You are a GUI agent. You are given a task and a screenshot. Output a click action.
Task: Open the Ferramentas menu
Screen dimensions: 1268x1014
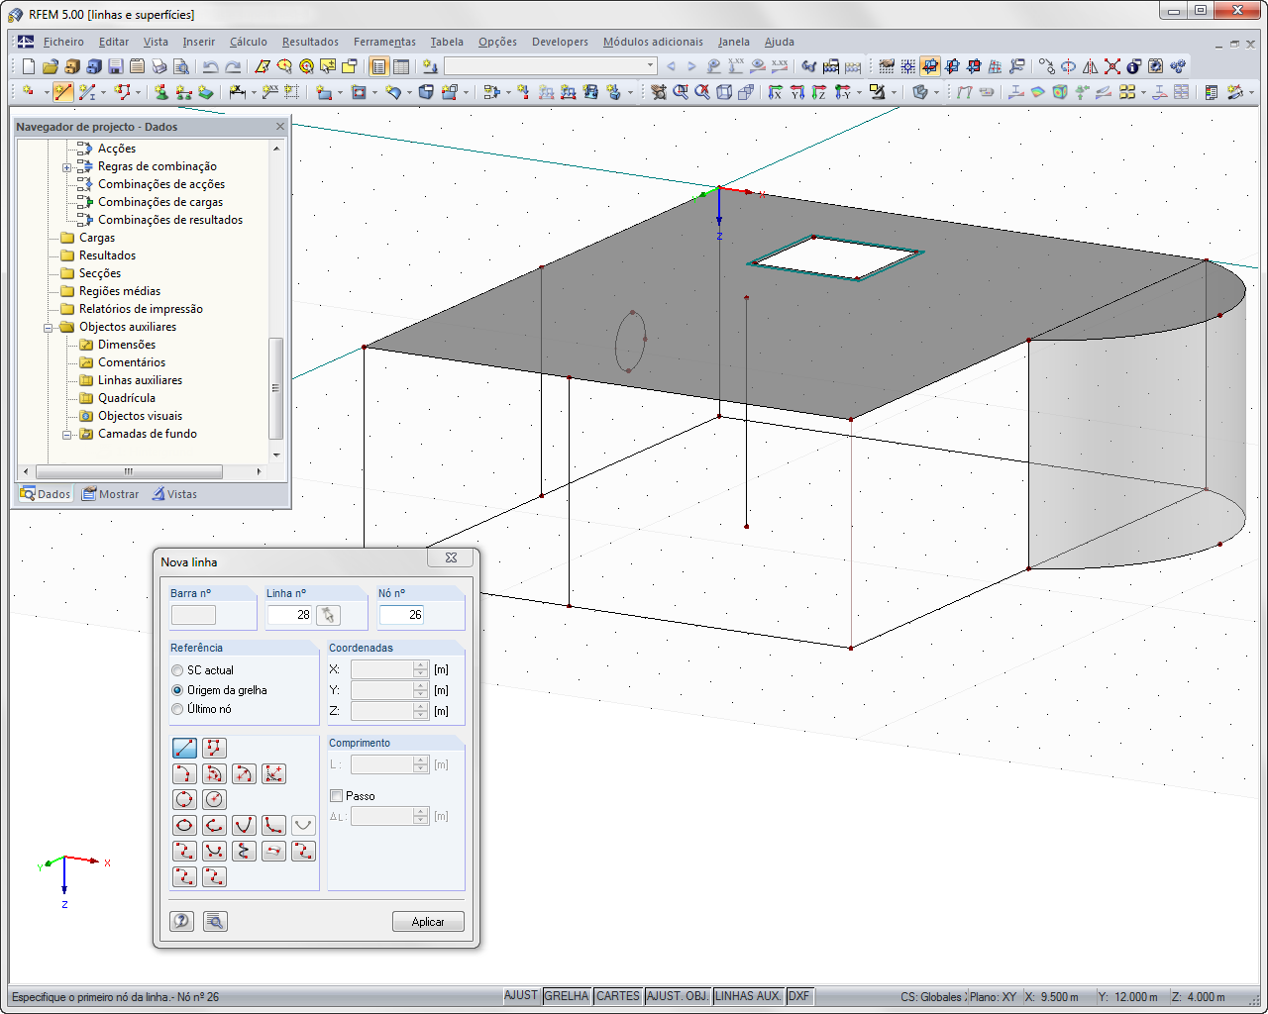pos(384,42)
